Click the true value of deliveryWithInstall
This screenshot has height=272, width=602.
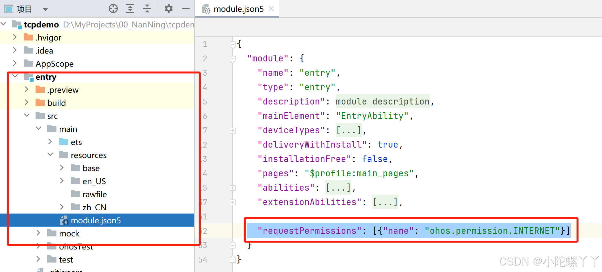point(388,145)
